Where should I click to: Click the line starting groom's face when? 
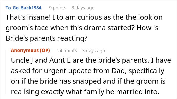pos(82,28)
